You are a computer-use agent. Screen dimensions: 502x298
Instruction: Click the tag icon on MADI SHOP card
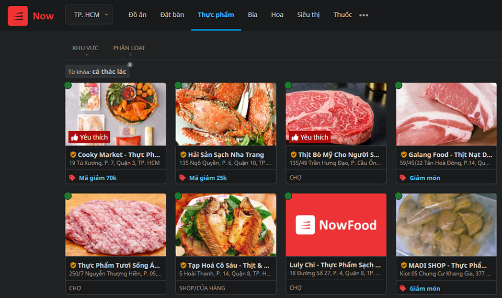pyautogui.click(x=403, y=289)
